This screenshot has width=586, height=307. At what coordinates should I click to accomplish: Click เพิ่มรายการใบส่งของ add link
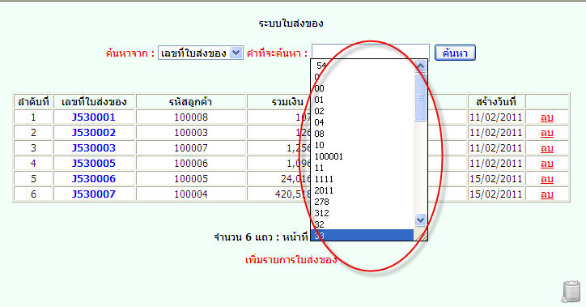[291, 259]
